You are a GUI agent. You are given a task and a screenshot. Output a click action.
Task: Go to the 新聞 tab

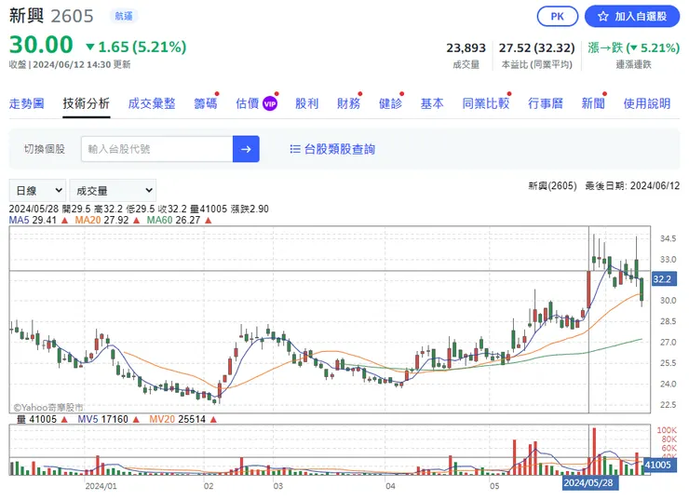(x=593, y=103)
